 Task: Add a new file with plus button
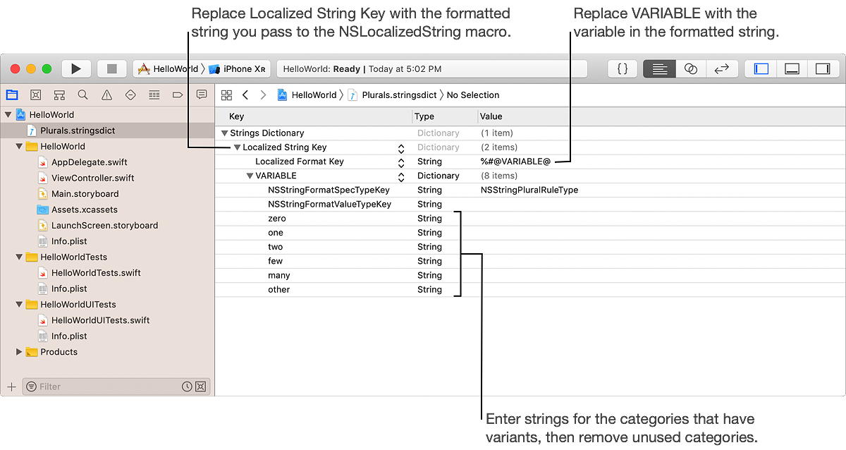pos(11,387)
